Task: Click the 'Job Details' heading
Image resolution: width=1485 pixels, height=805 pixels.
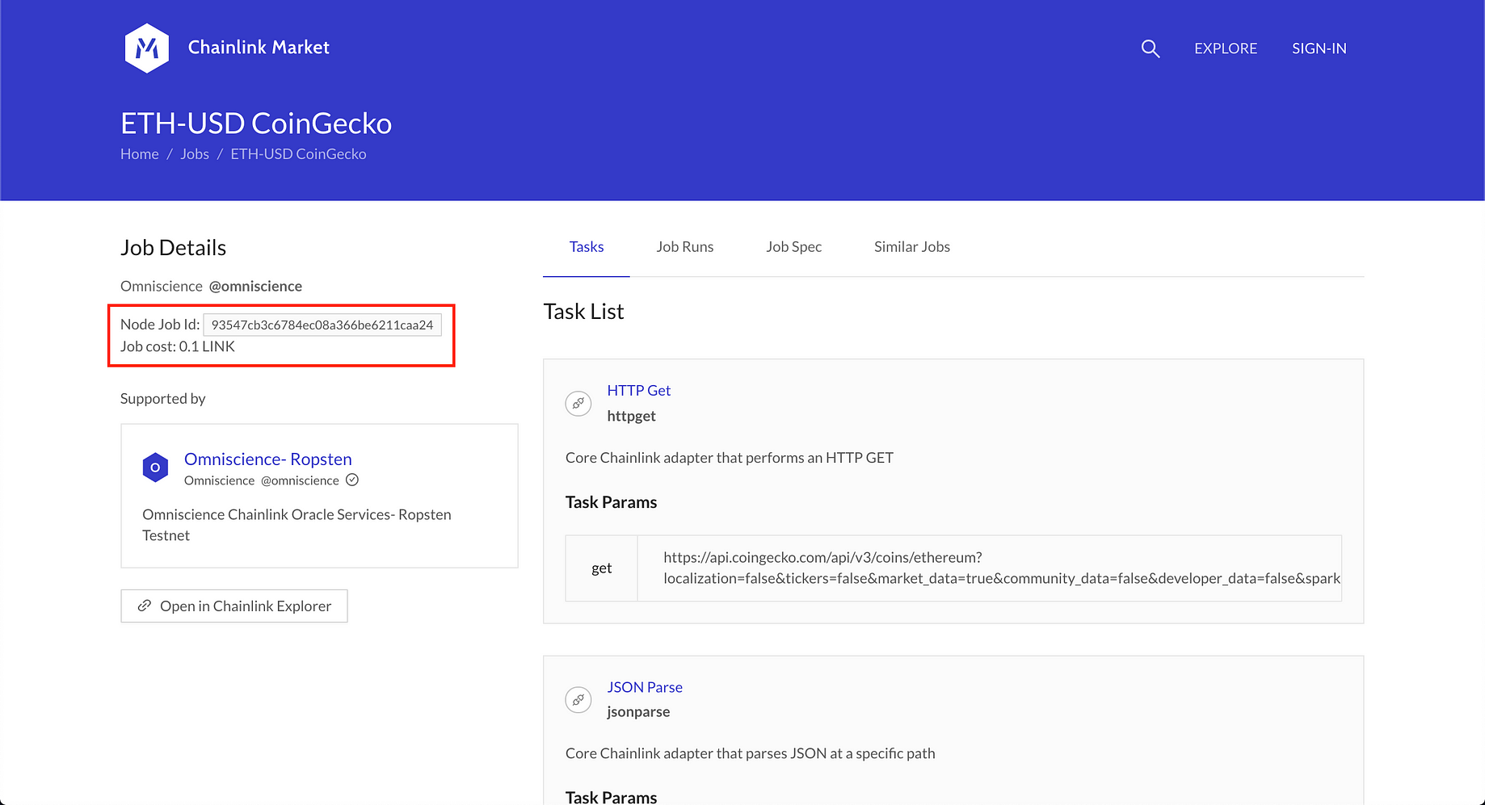Action: (173, 248)
